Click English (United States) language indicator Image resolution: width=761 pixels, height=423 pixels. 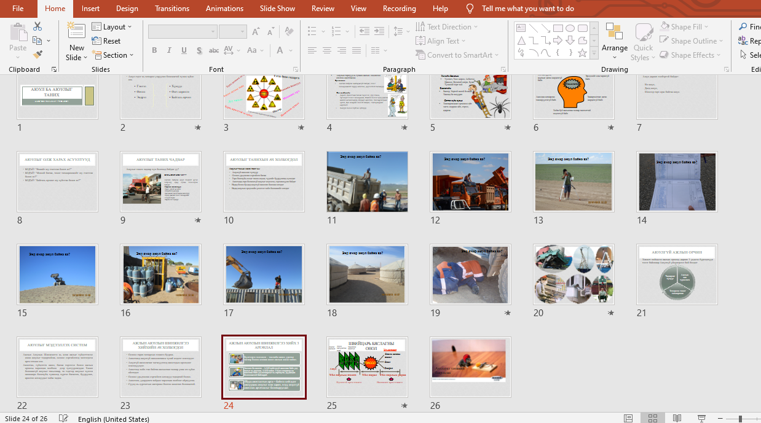click(114, 419)
